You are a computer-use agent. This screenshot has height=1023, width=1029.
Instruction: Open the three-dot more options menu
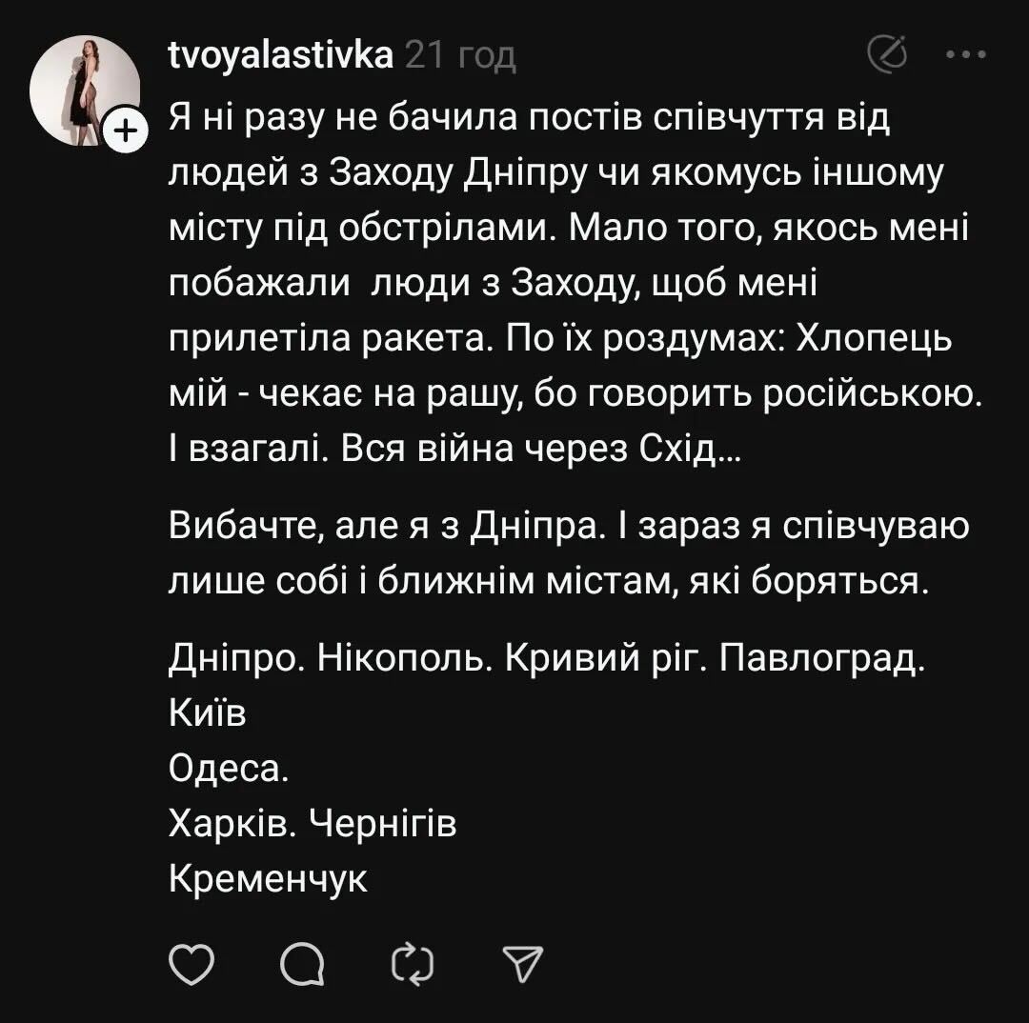point(966,56)
